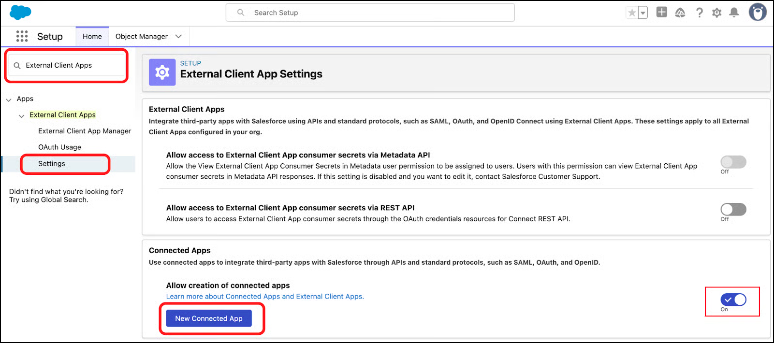Click the New Connected App button
Screen dimensions: 774x343
209,318
